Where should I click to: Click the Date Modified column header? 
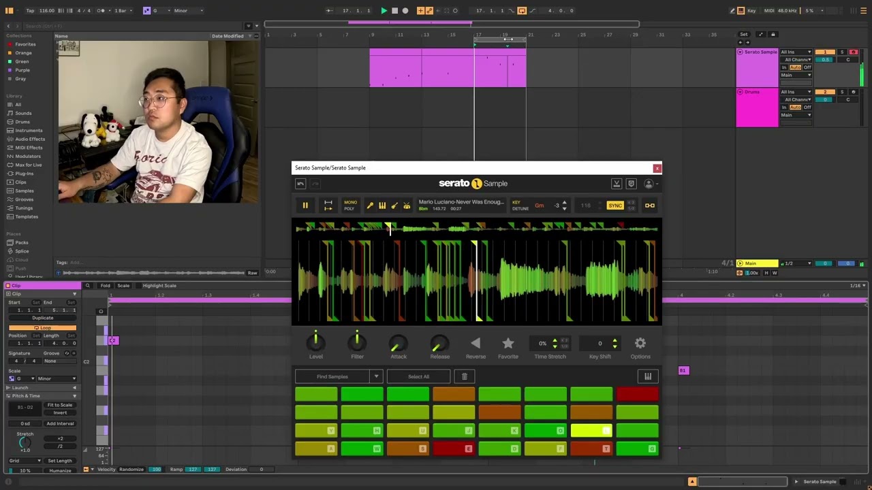(x=228, y=36)
